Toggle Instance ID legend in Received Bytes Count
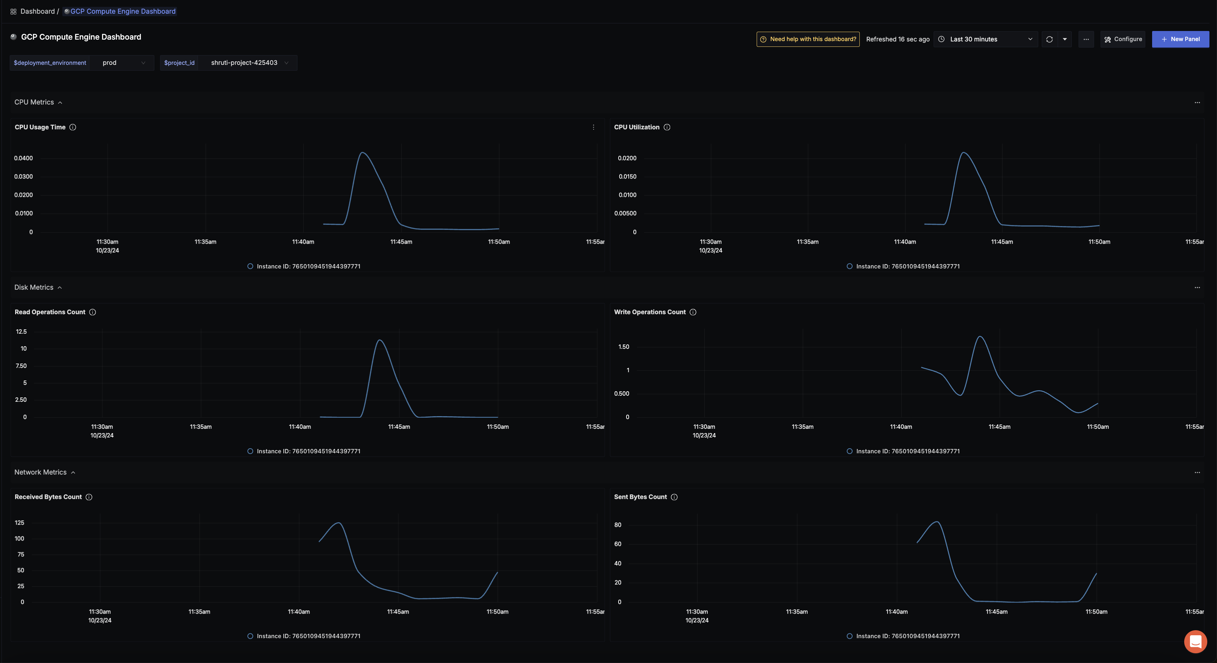The image size is (1217, 663). coord(304,636)
